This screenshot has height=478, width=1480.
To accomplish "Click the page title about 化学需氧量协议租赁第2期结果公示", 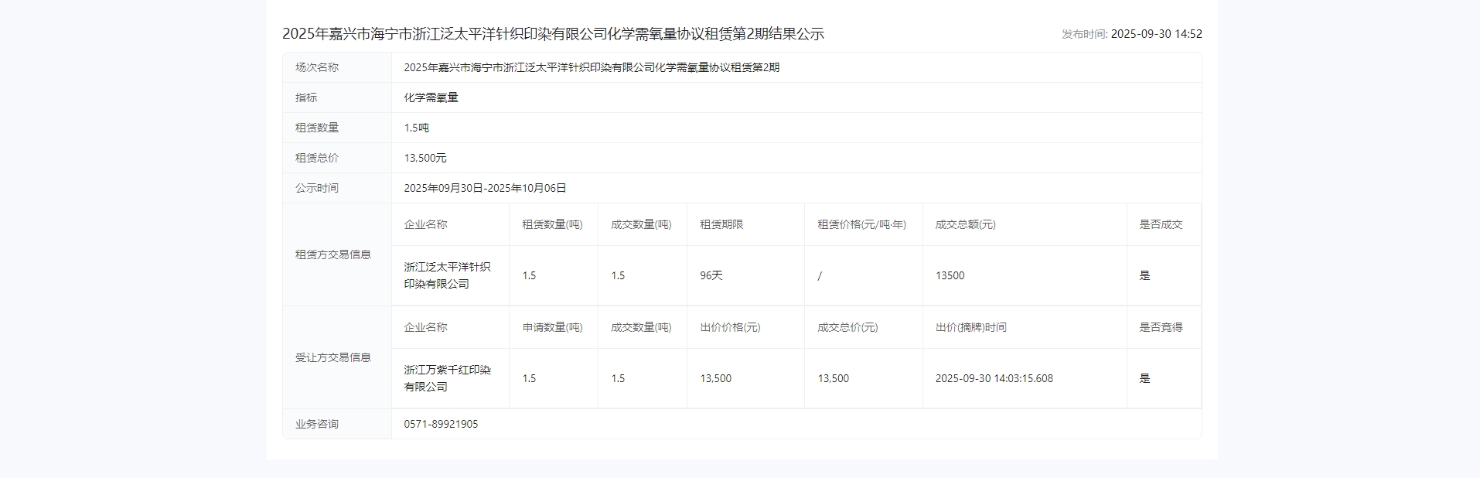I will [x=553, y=34].
